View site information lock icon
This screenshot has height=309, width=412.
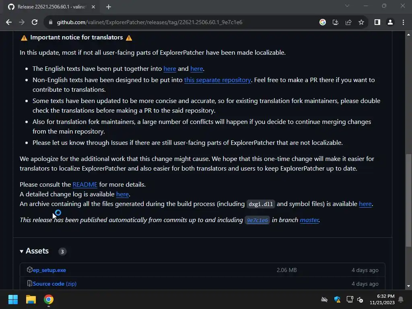(x=51, y=23)
